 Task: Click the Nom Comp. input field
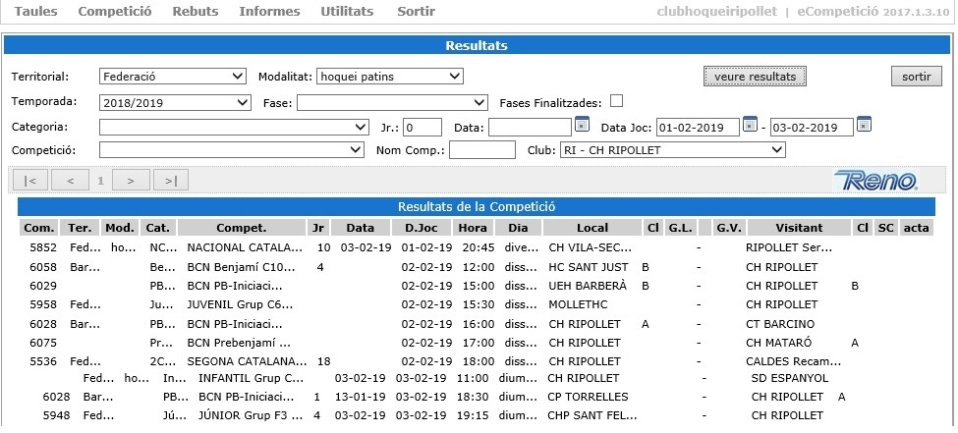click(x=482, y=150)
